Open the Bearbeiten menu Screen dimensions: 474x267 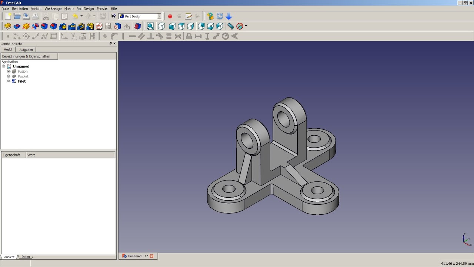pos(20,9)
